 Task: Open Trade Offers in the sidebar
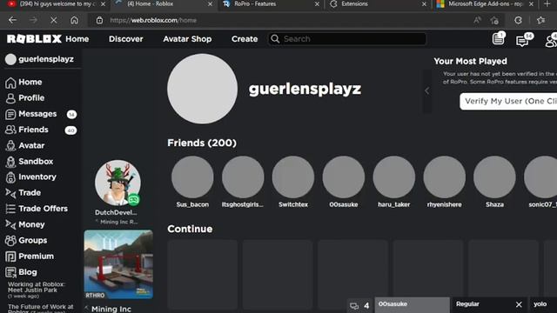(37, 209)
